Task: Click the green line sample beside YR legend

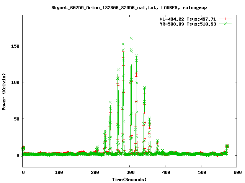Action: click(225, 24)
